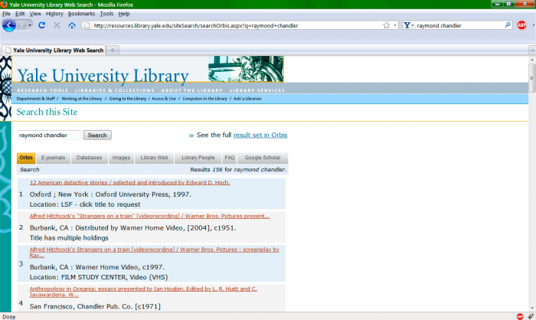Screen dimensions: 536x320
Task: Switch to the Library People tab
Action: click(x=198, y=158)
